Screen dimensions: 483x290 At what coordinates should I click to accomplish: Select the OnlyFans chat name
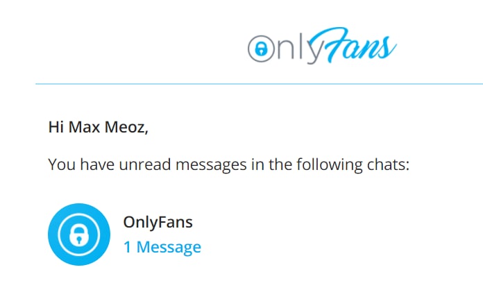coord(158,222)
